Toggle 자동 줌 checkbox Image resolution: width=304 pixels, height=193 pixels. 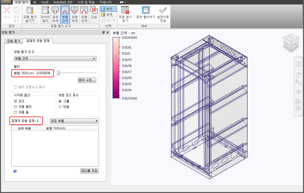(x=16, y=112)
